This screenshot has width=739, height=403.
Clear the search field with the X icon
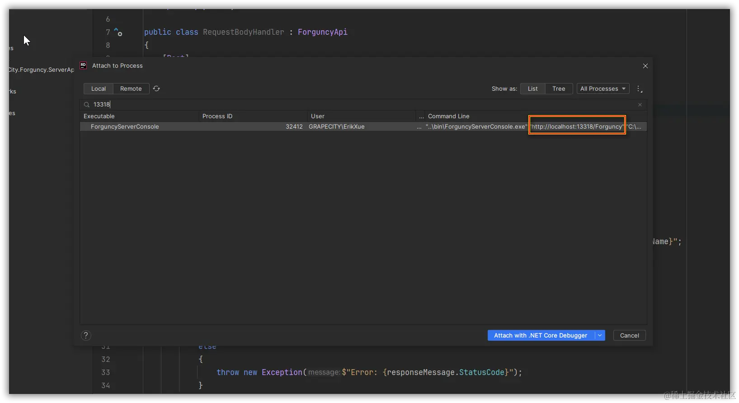click(640, 105)
